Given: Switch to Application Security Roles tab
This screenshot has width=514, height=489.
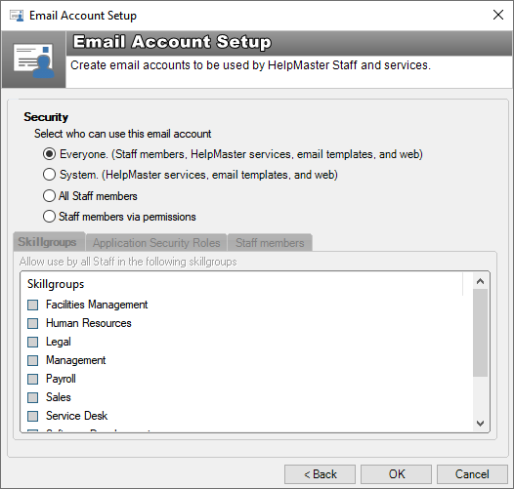Looking at the screenshot, I should [156, 243].
